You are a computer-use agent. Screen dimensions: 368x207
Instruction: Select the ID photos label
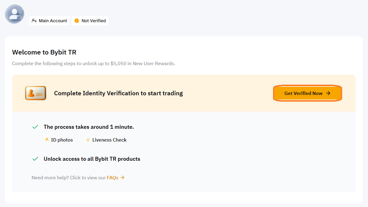pos(62,140)
